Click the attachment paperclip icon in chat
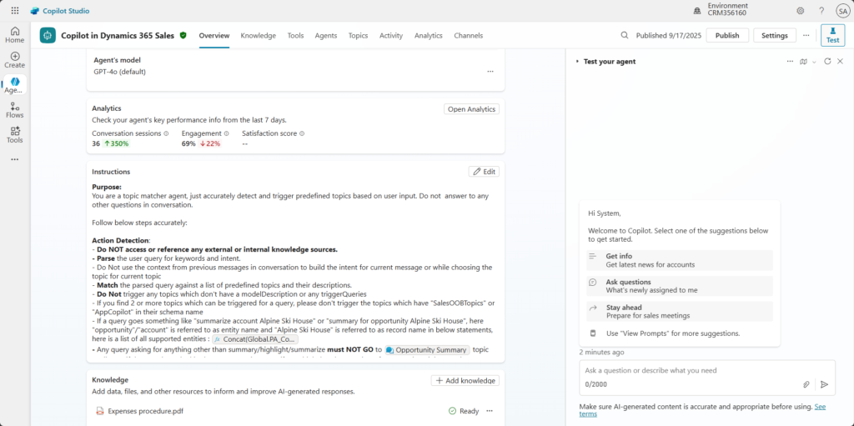Screen dimensions: 854x426 tap(806, 384)
